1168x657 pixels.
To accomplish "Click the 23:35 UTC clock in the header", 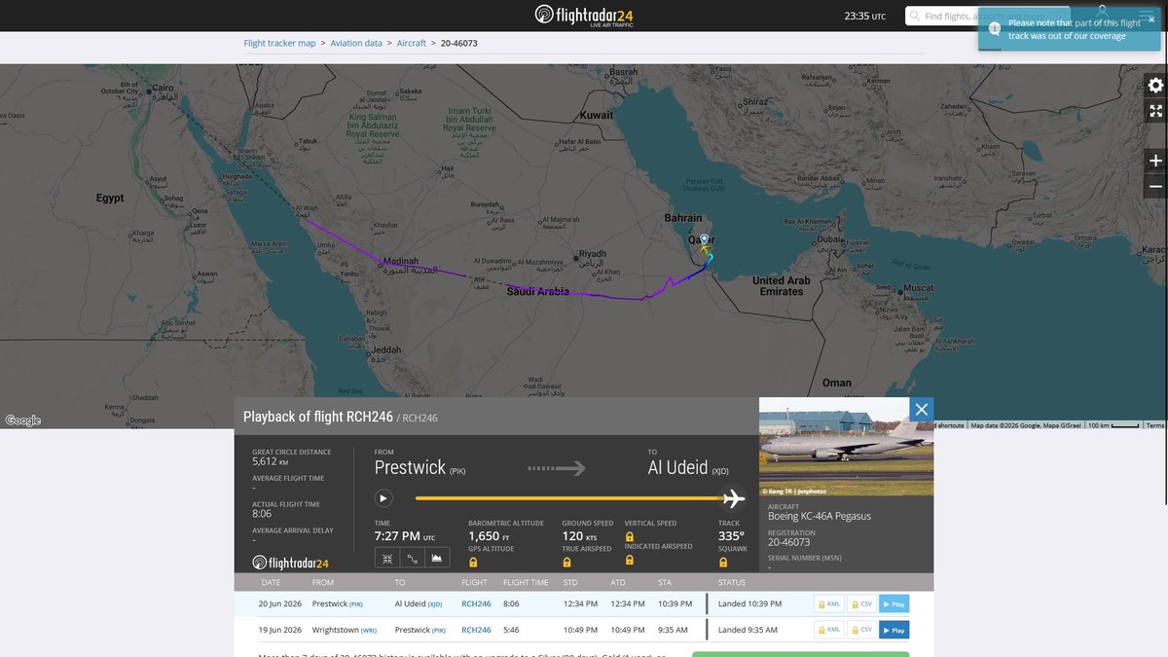I will pos(865,16).
